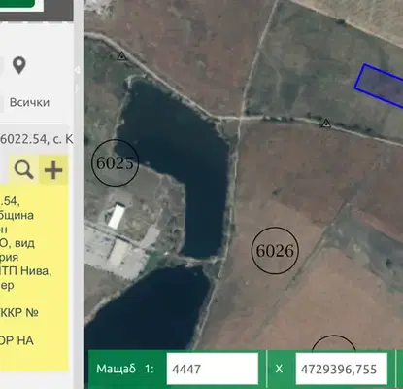Click the partial circle label above X field
403x389 pixels.
coord(334,343)
